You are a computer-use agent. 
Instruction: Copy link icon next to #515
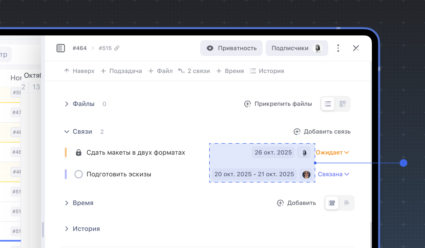pyautogui.click(x=117, y=48)
